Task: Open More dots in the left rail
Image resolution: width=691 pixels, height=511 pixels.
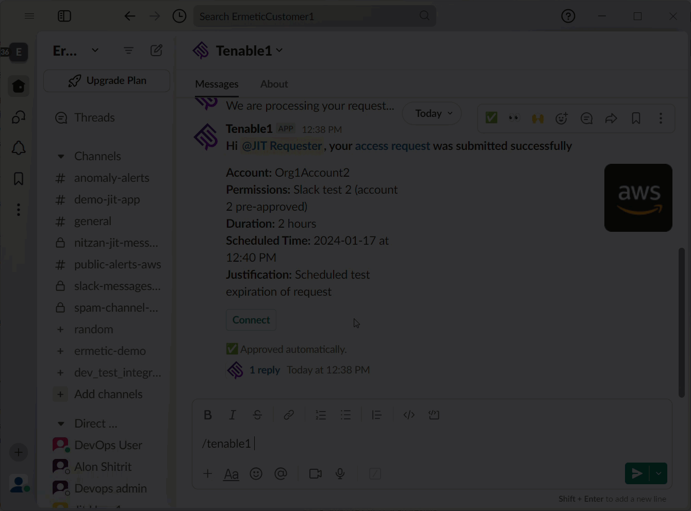Action: click(x=19, y=210)
